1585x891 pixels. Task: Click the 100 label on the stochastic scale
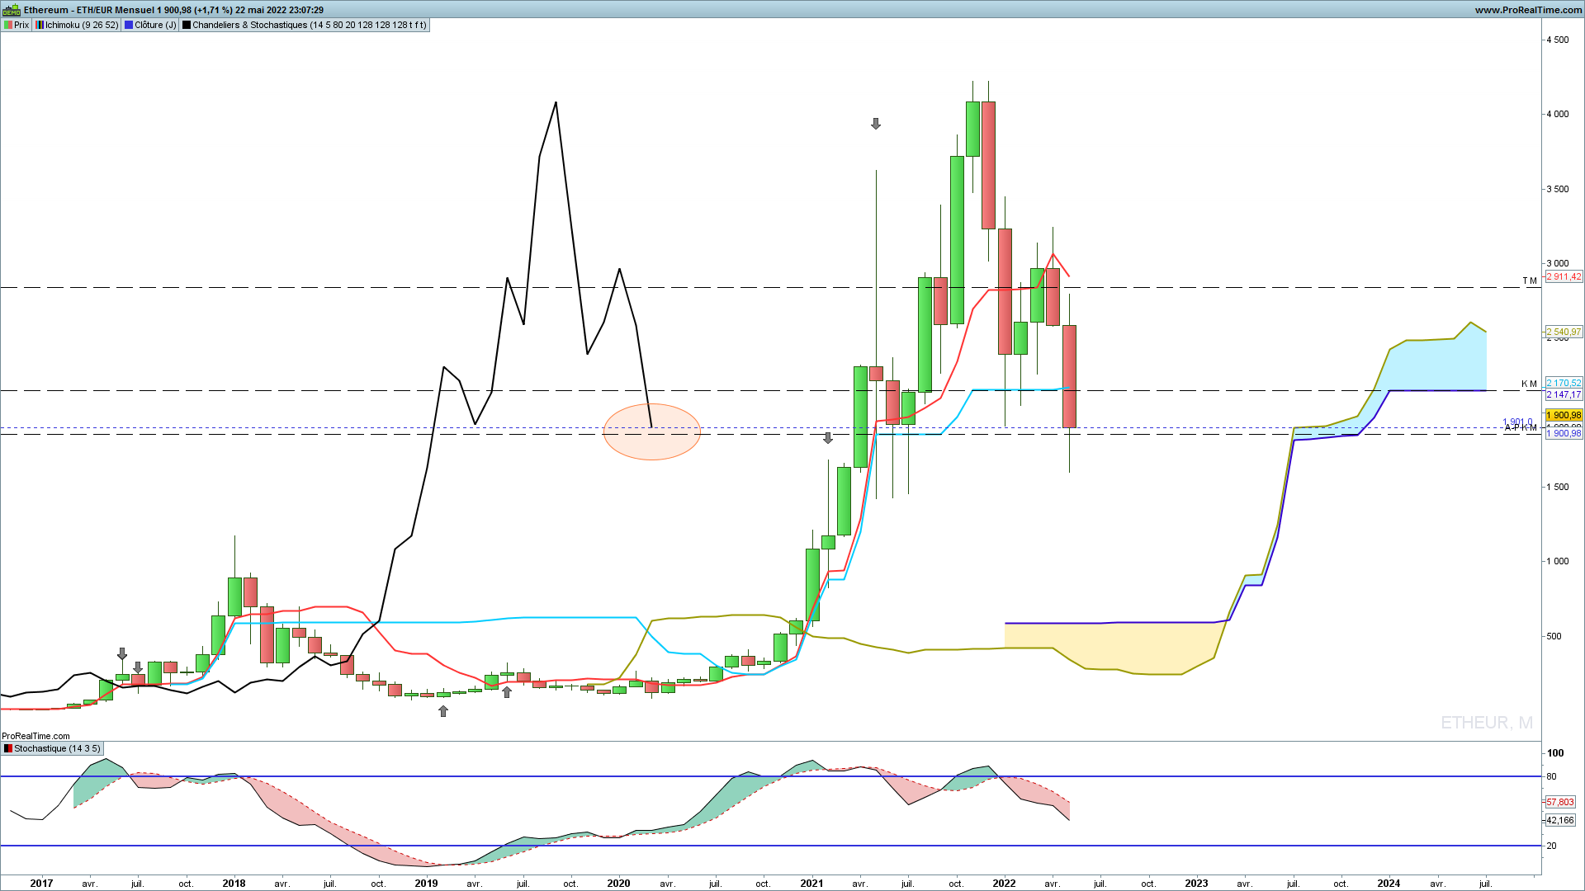1555,753
